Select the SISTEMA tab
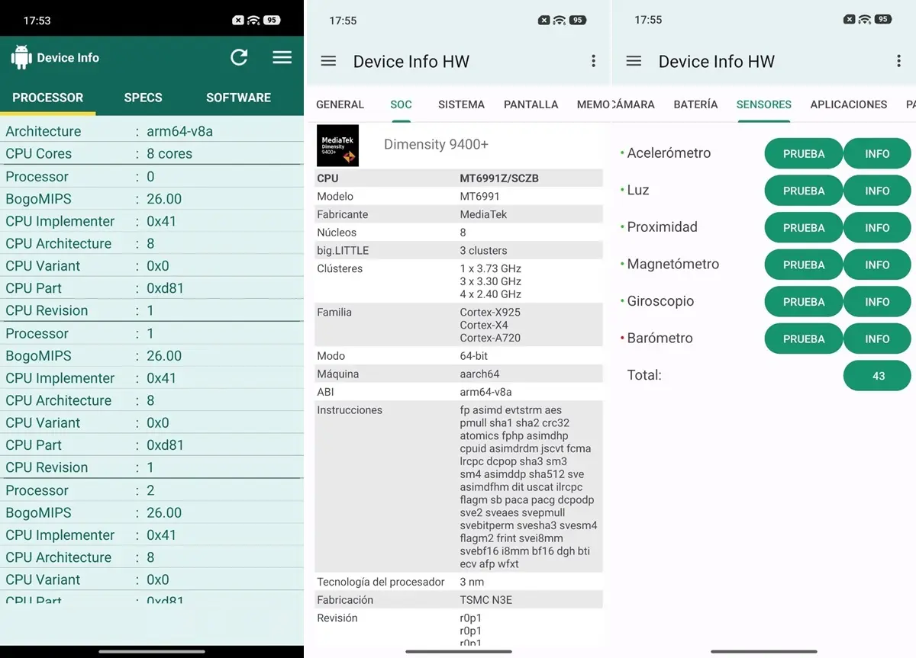Viewport: 916px width, 658px height. (461, 104)
